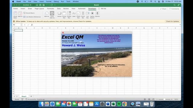
Task: Click the Insert Function fx icon
Action: coord(32,25)
